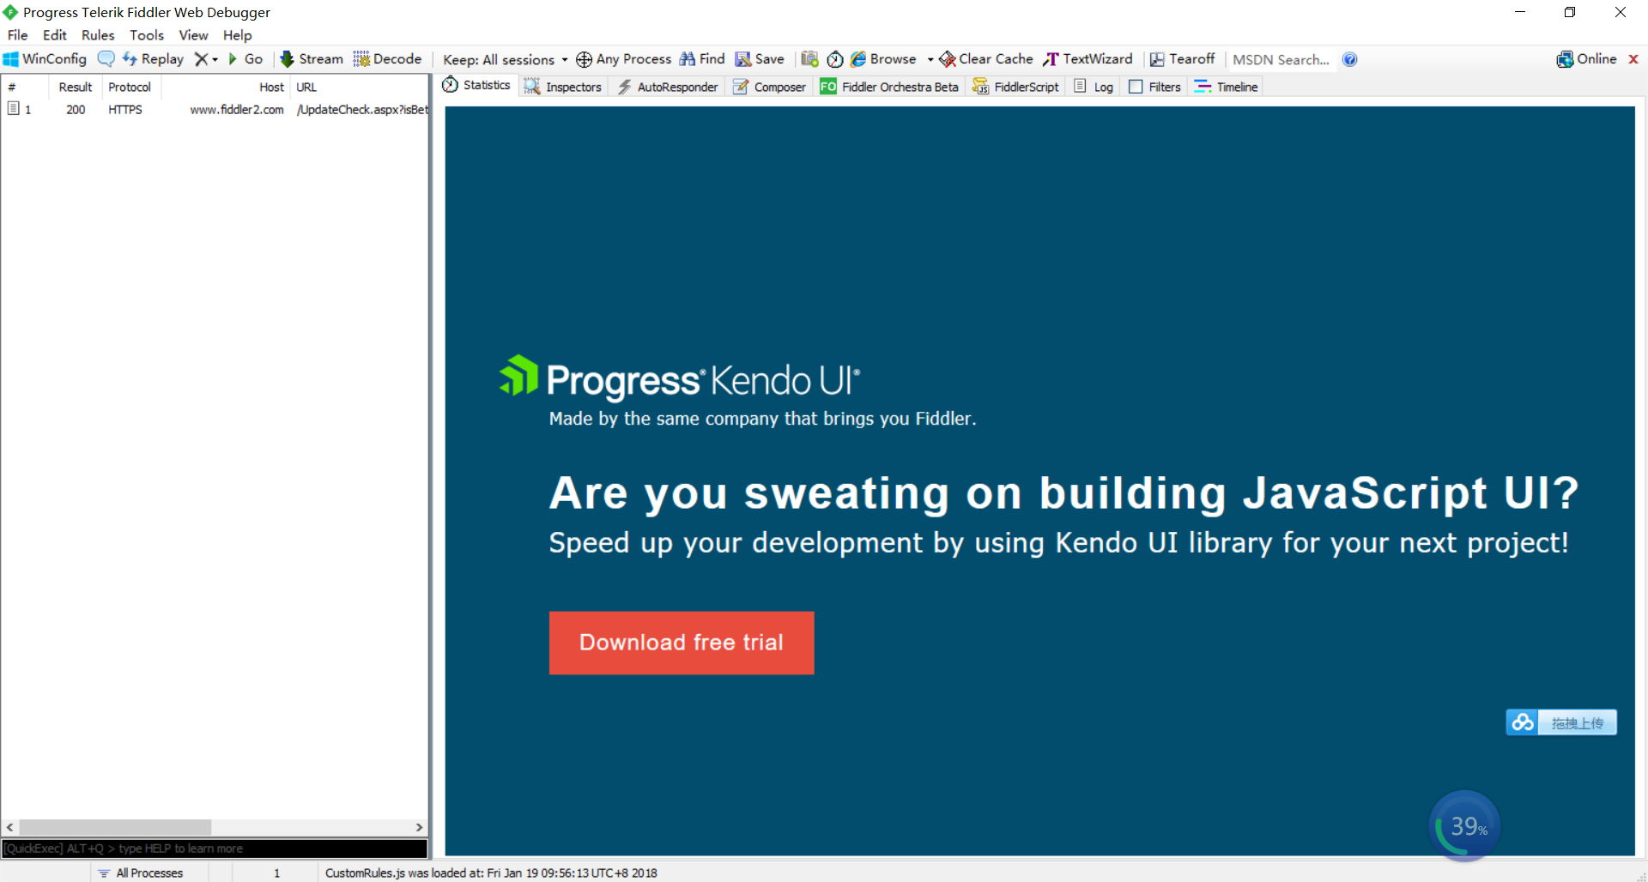Image resolution: width=1648 pixels, height=882 pixels.
Task: Click the Go resume button
Action: [245, 59]
